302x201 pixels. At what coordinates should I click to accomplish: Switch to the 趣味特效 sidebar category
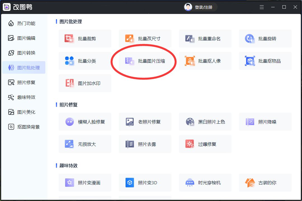coord(24,97)
